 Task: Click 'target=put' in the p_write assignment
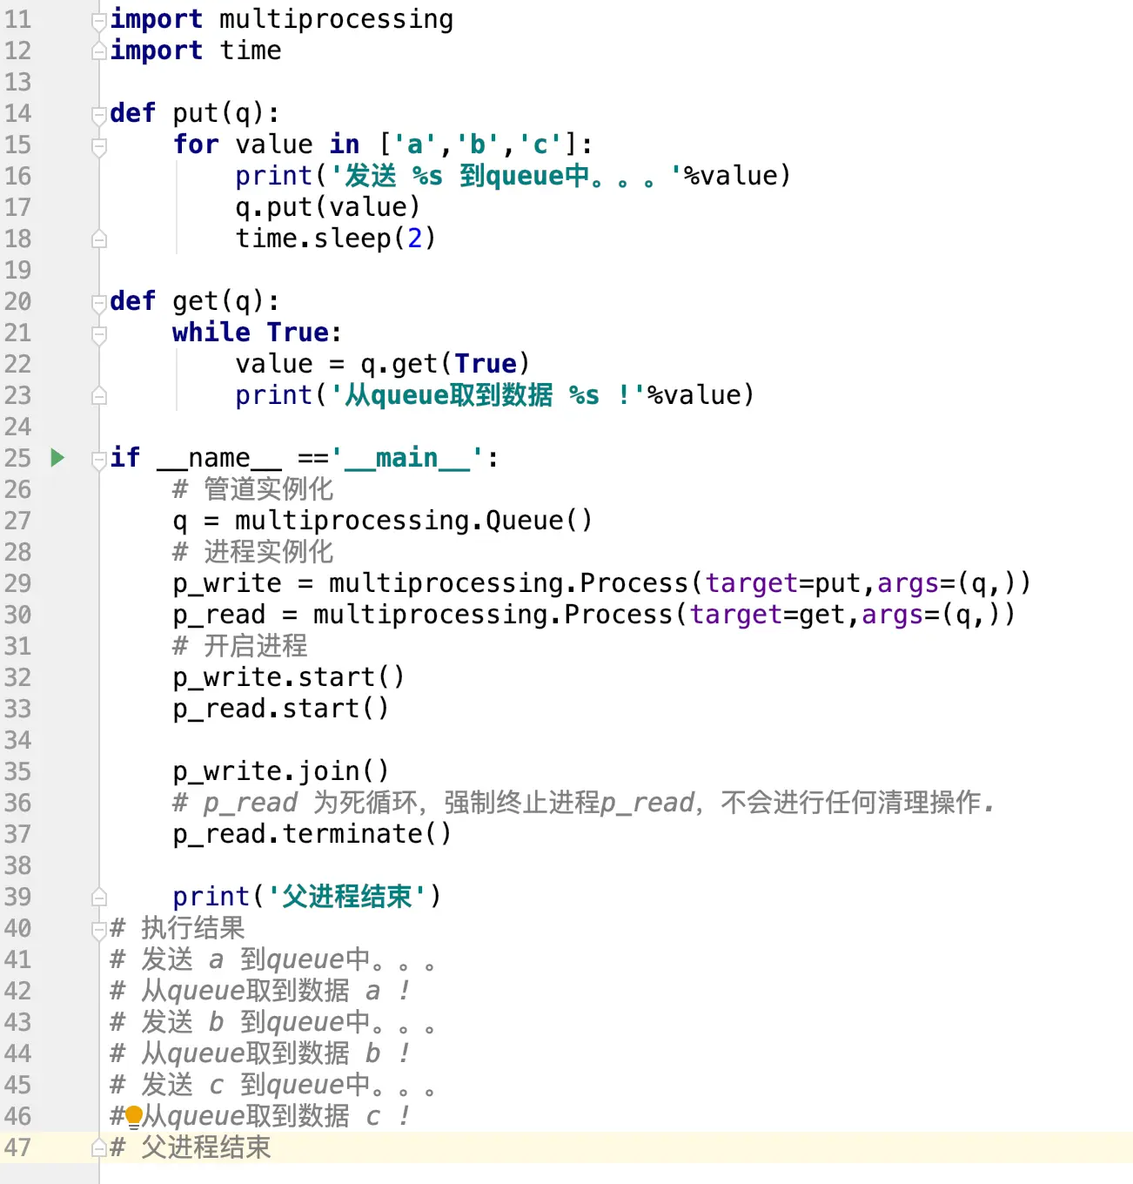(783, 583)
